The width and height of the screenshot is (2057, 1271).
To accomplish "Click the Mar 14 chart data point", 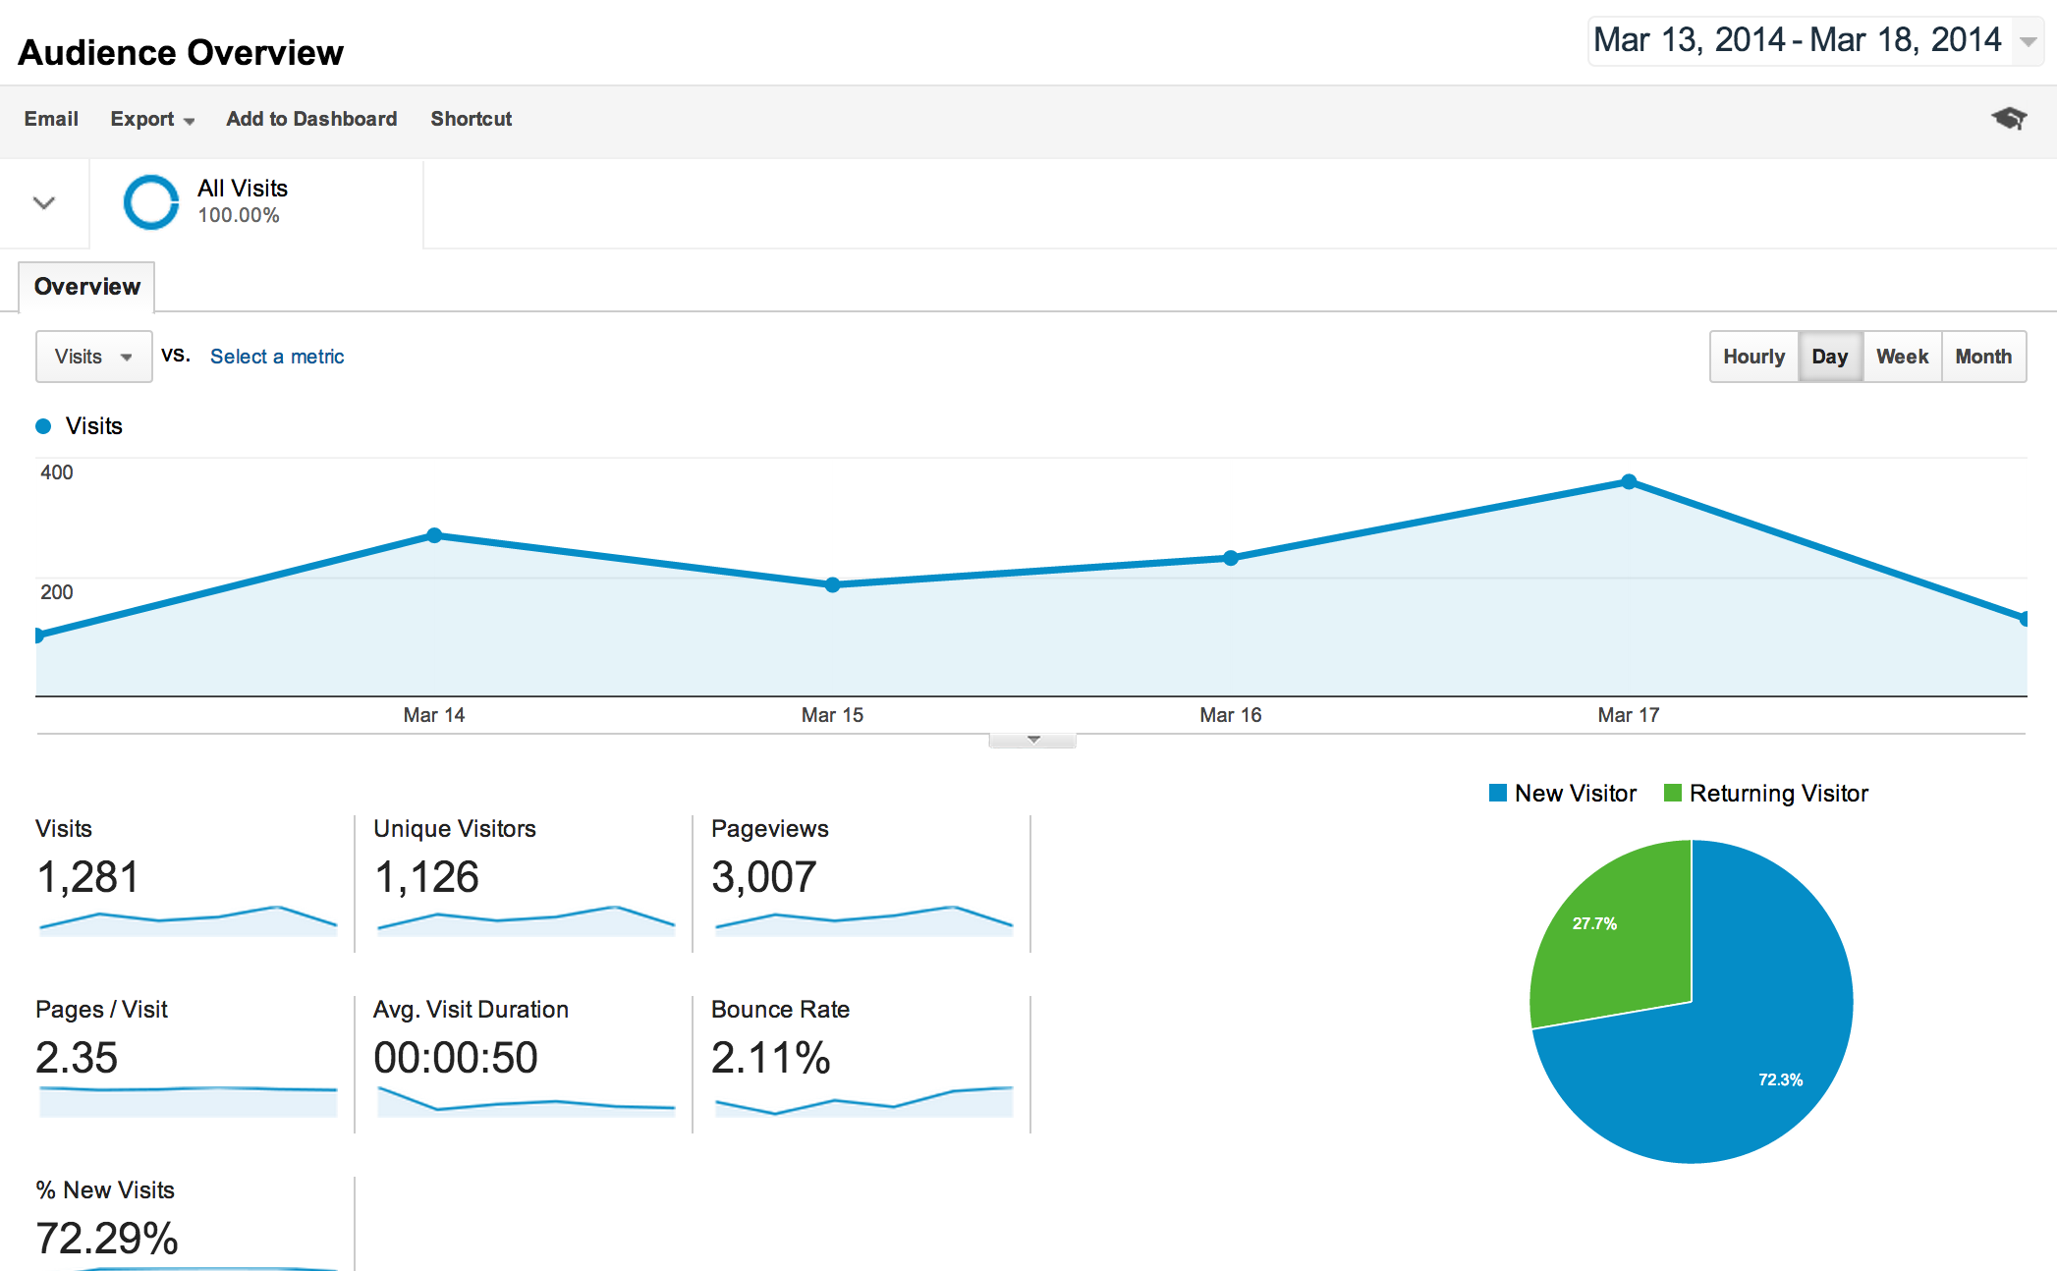I will point(434,535).
